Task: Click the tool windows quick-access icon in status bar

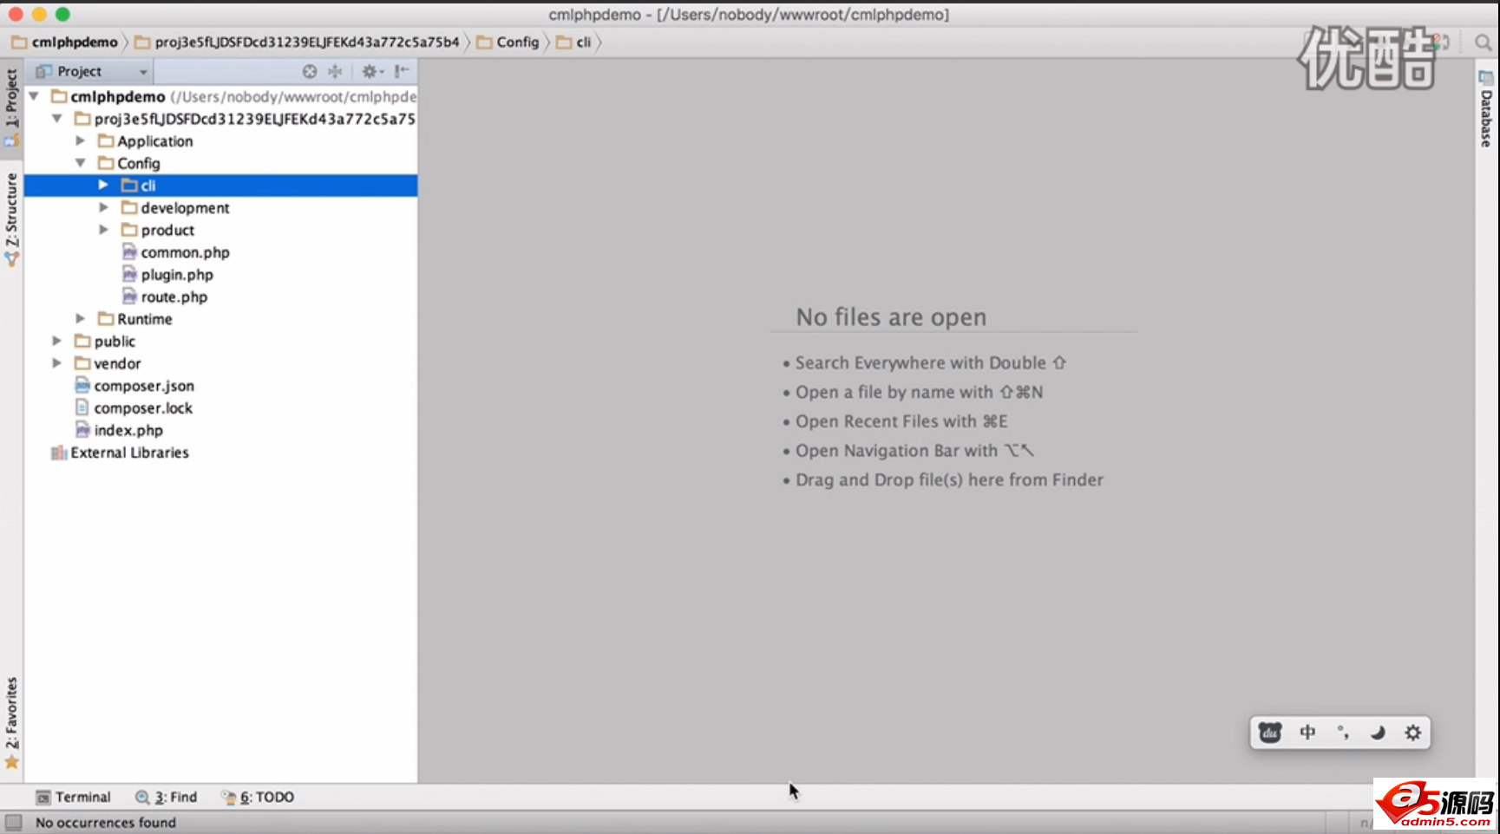Action: pos(13,822)
